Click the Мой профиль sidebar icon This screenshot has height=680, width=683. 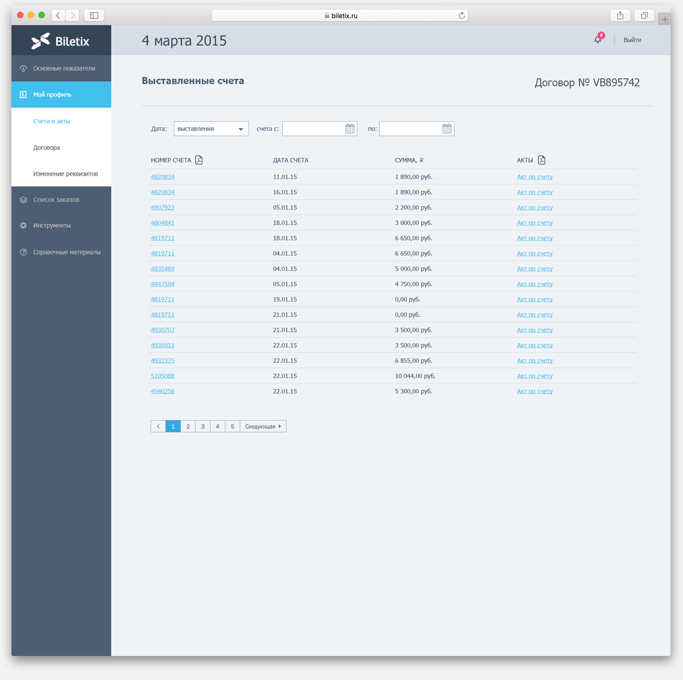click(23, 94)
